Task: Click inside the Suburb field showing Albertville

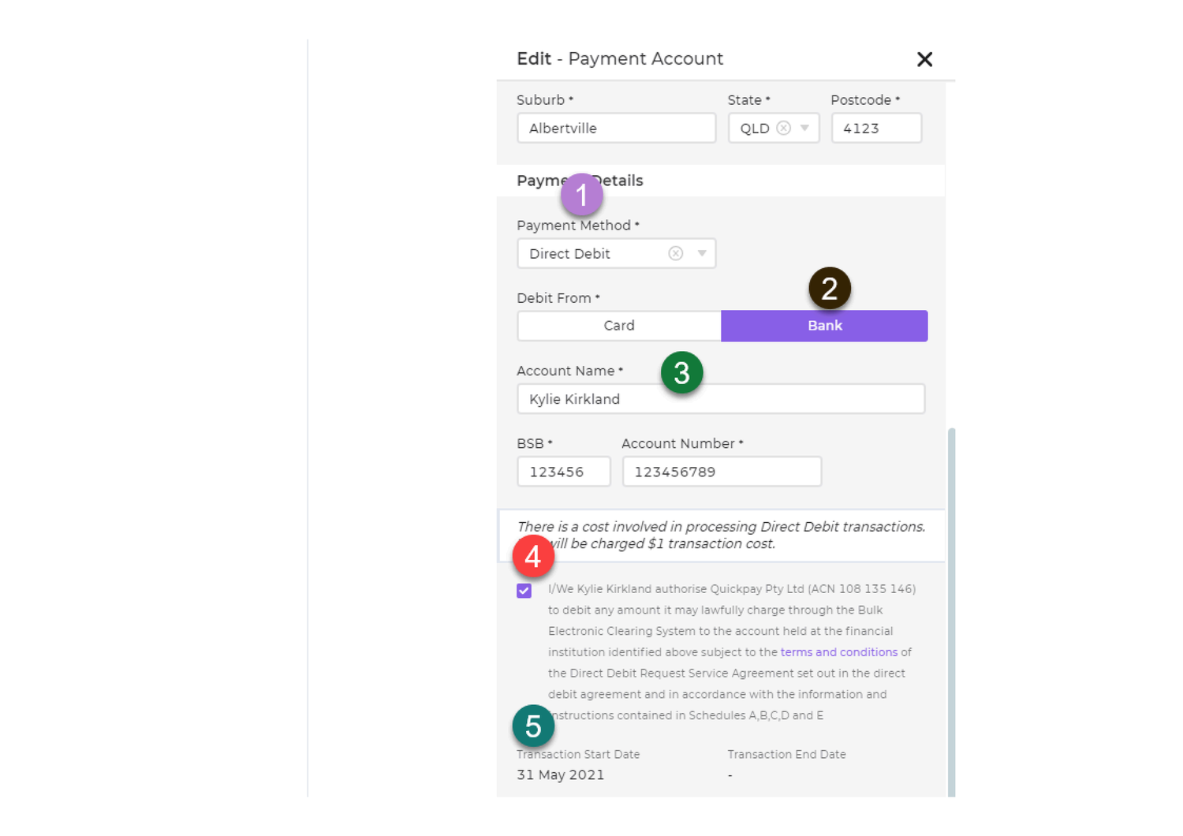Action: point(615,127)
